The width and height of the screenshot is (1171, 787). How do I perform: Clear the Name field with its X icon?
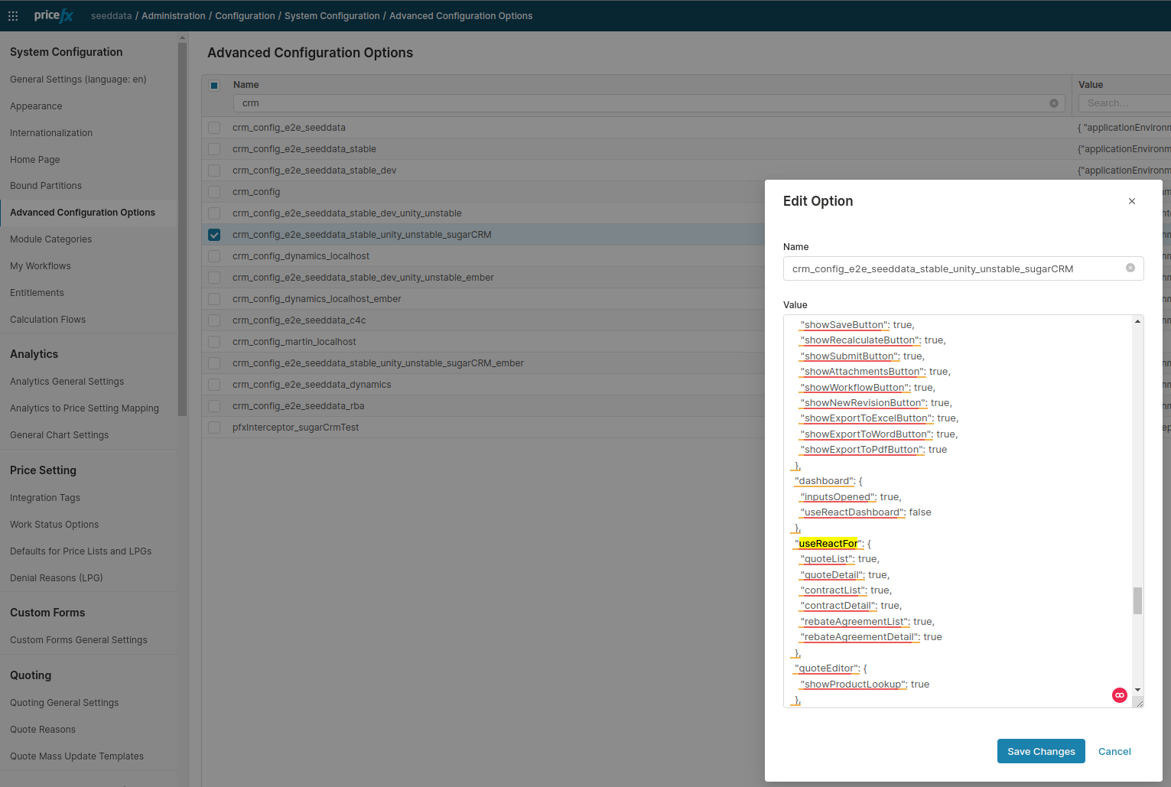click(x=1131, y=268)
